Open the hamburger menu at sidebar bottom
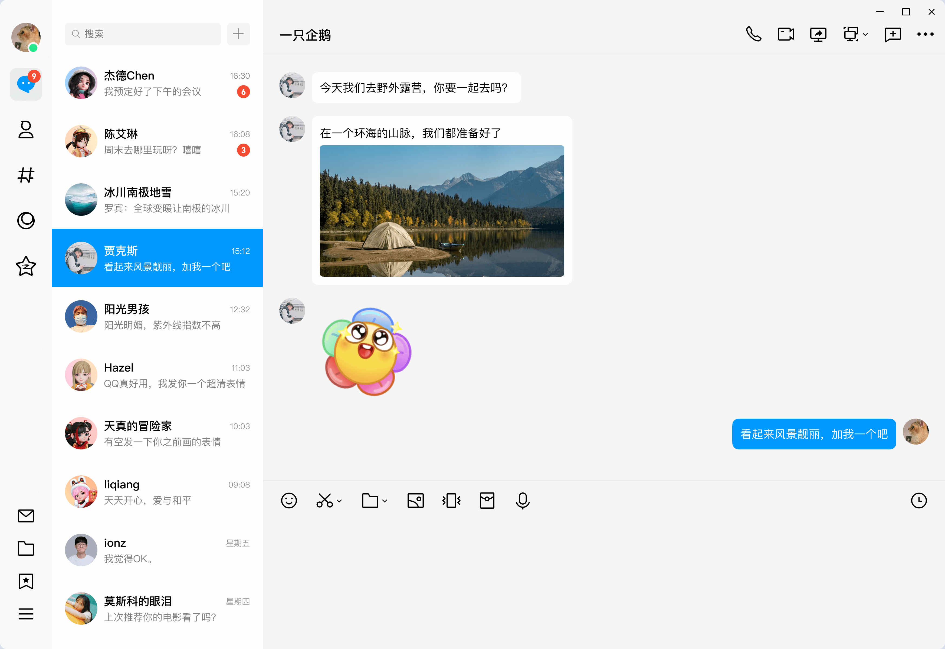This screenshot has height=649, width=945. point(26,614)
